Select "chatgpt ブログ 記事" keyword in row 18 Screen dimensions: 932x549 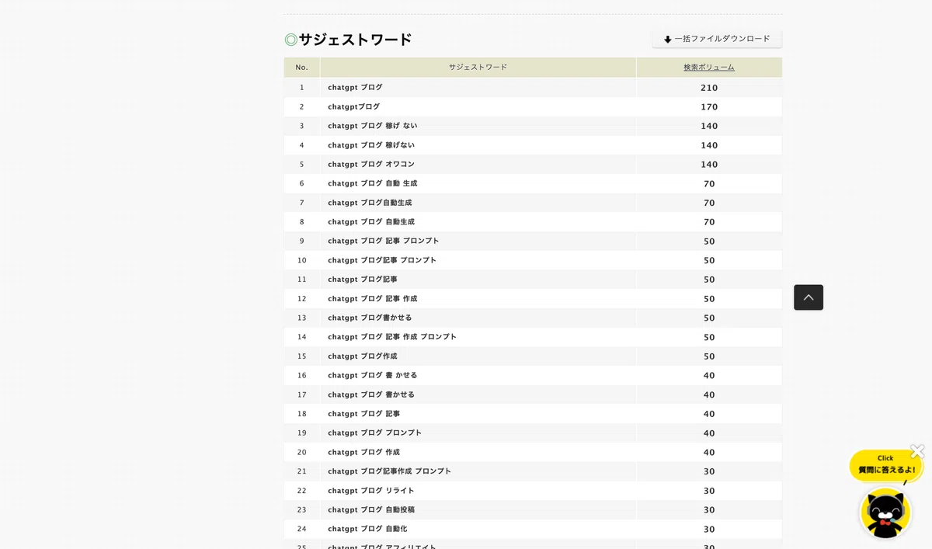coord(363,414)
